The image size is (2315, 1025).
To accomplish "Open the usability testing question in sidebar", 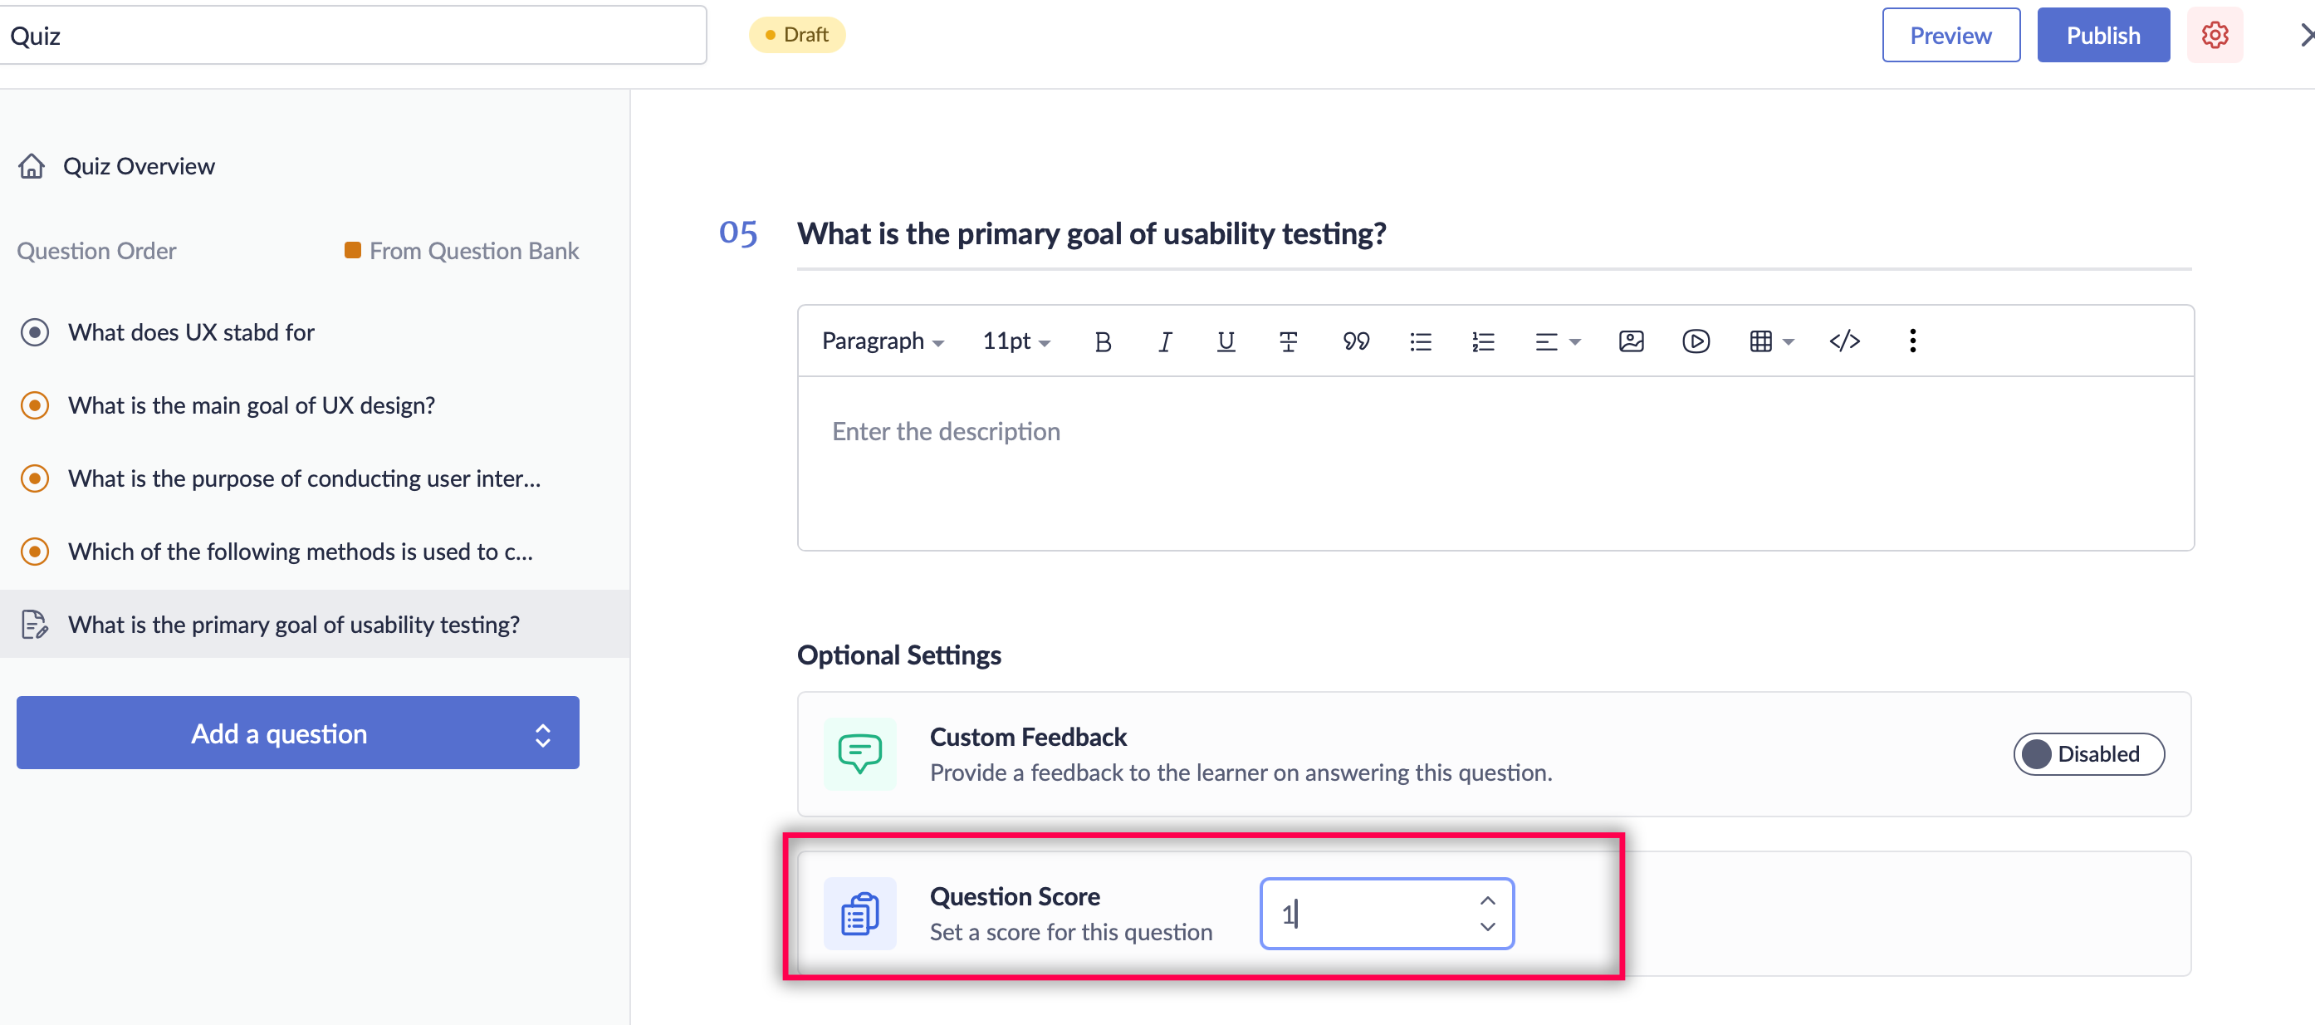I will coord(293,625).
